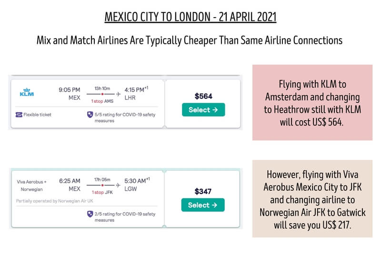Screen dimensions: 381x254
Task: Click the 5/5 COVID-19 safety shield icon
Action: [x=90, y=115]
